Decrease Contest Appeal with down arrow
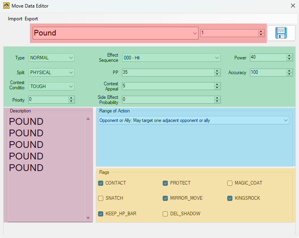 217,88
